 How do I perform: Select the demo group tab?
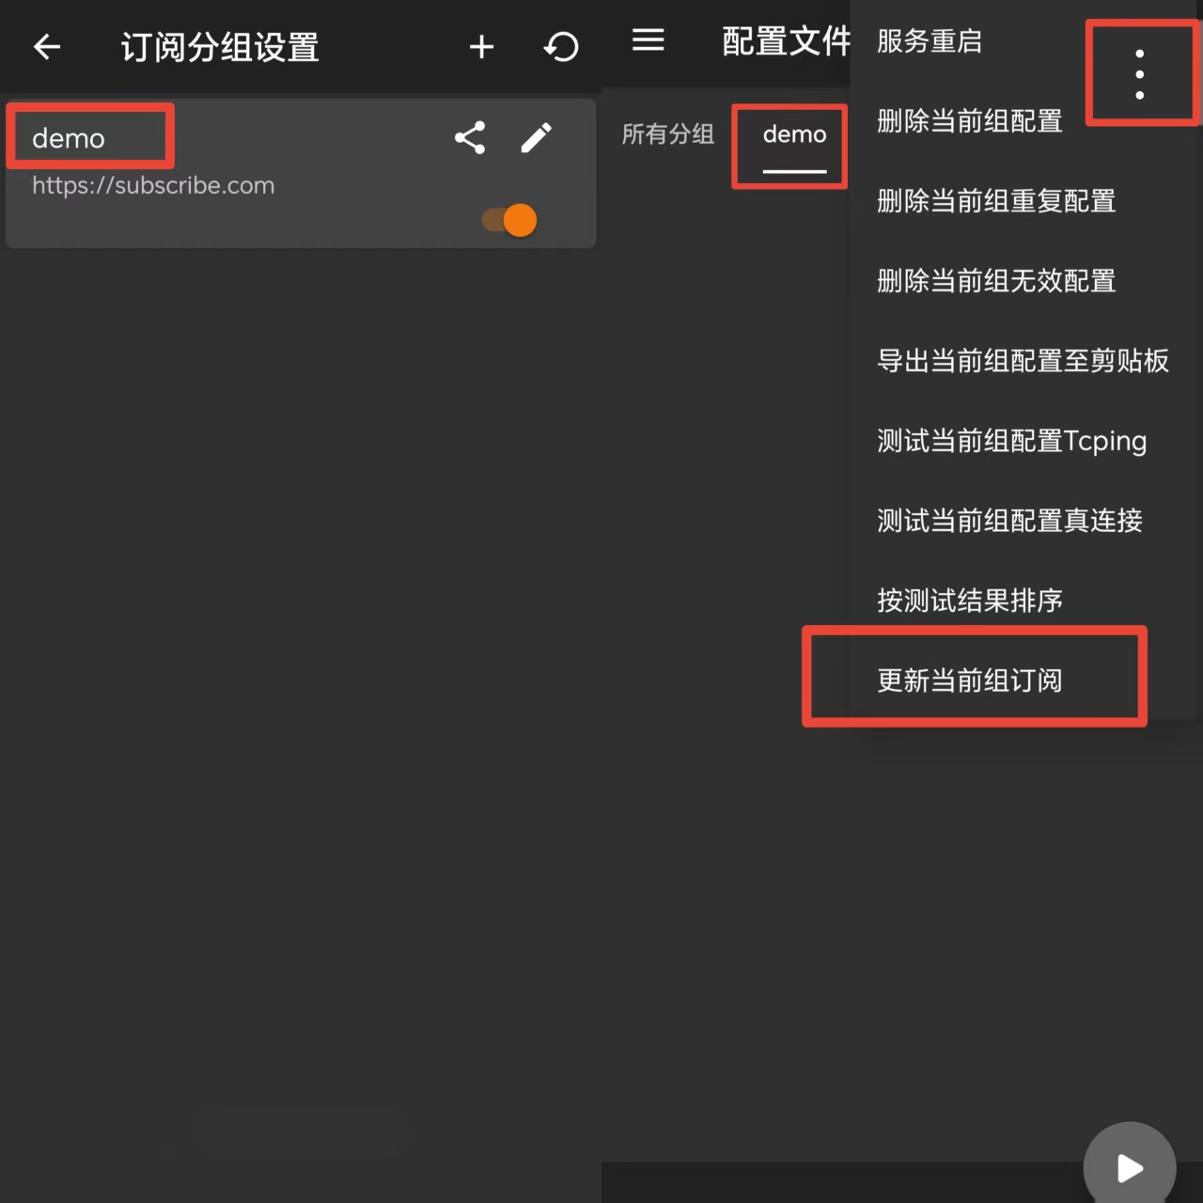pyautogui.click(x=794, y=134)
